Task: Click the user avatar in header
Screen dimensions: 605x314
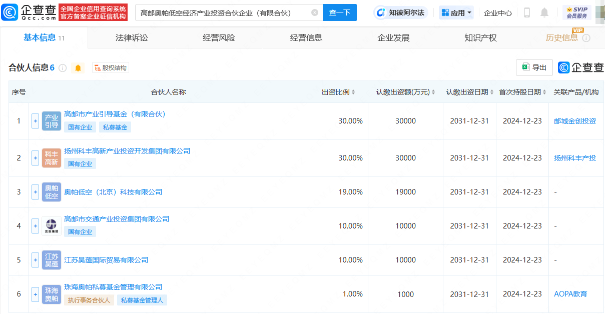Action: click(600, 12)
